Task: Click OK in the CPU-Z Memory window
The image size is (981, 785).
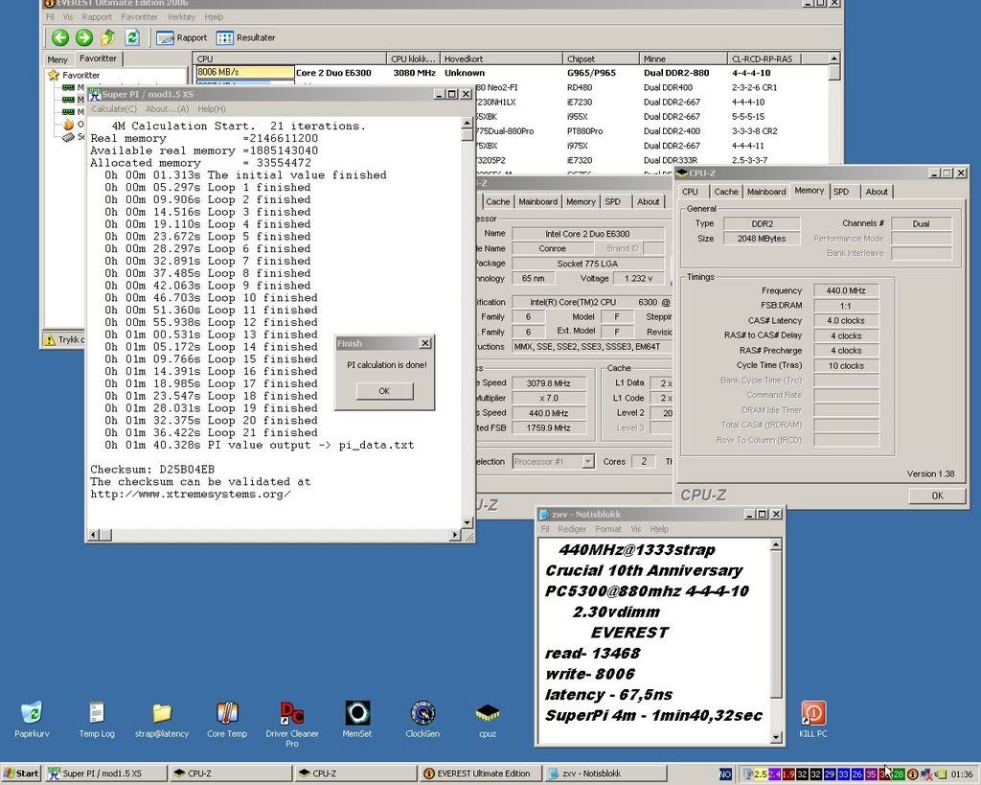Action: coord(937,496)
